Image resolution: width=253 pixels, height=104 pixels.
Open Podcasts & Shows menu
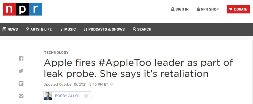point(104,29)
